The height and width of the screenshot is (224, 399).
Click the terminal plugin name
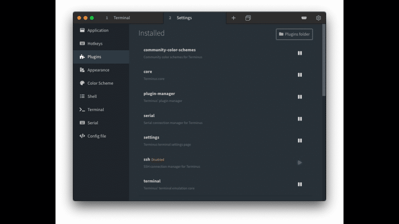[x=152, y=181]
